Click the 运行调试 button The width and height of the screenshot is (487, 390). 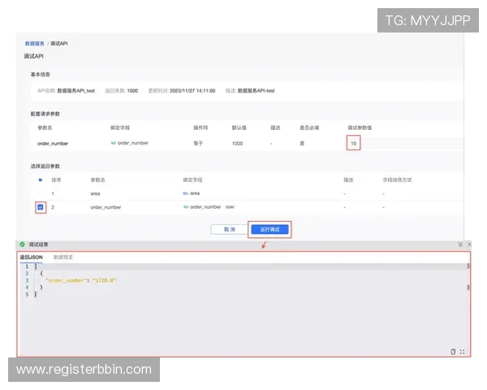coord(269,229)
